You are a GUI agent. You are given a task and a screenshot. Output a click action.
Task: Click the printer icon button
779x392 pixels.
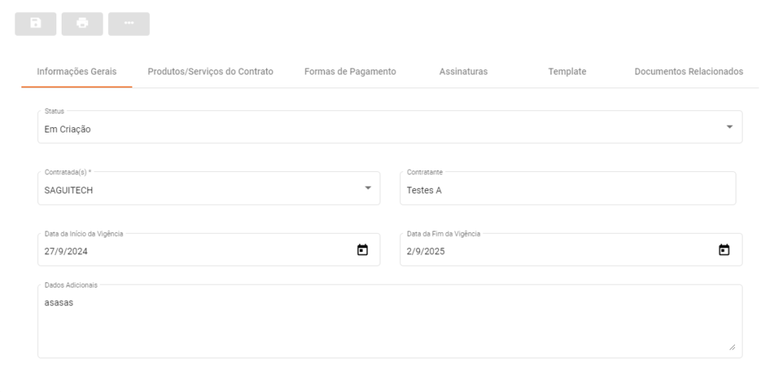click(x=82, y=24)
